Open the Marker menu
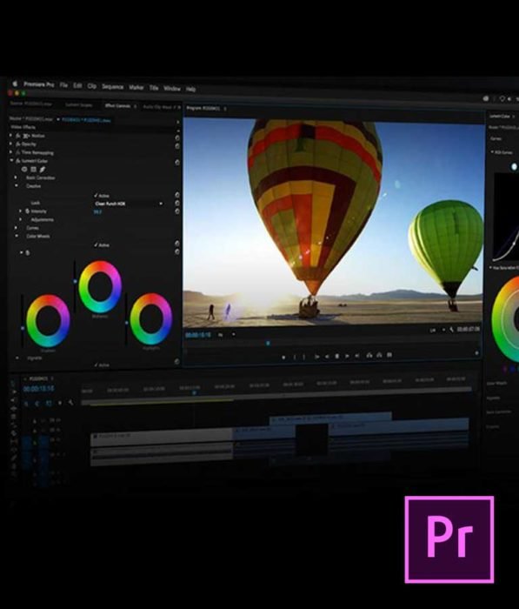The width and height of the screenshot is (519, 609). (x=136, y=87)
